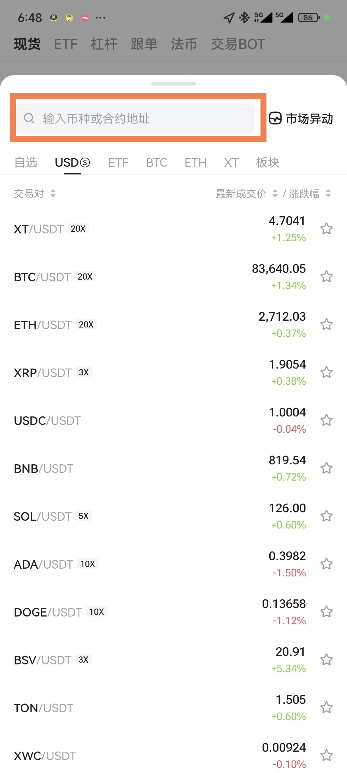
Task: Sort list by trading pair arrows
Action: pos(53,194)
